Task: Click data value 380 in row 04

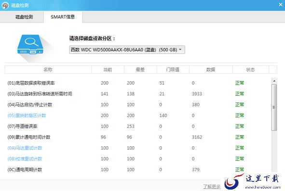Action: (196, 105)
